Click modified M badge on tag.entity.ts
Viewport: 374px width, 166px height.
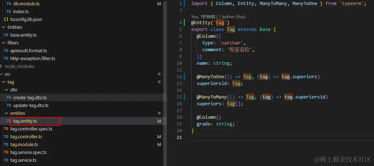pyautogui.click(x=159, y=121)
